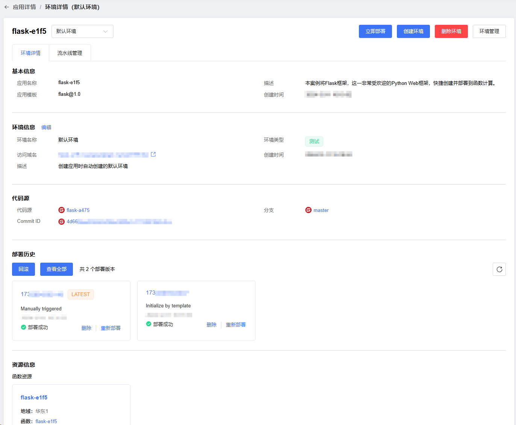
Task: Redeploy the Initialize by template deployment
Action: coord(236,325)
